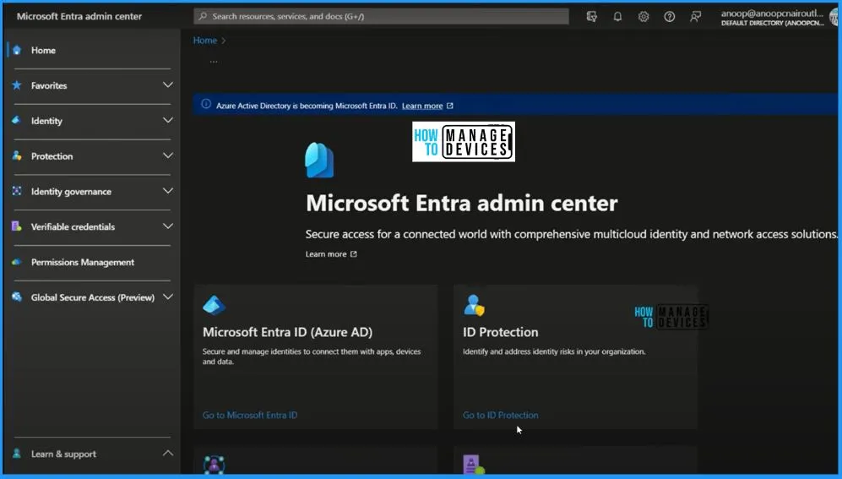
Task: Select Permissions Management menu item
Action: pos(83,262)
